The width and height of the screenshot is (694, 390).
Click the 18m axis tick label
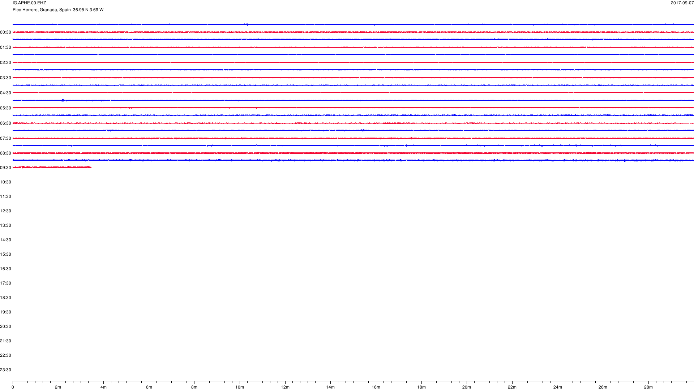coord(421,387)
